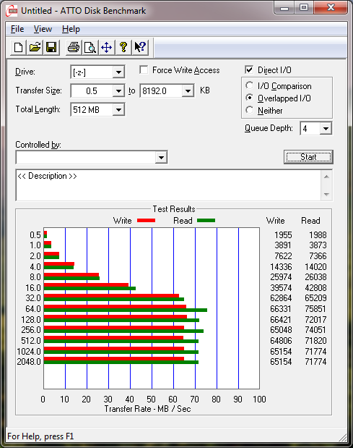Expand the minimum Transfer Size 0.5 dropdown
This screenshot has width=353, height=448.
(118, 91)
